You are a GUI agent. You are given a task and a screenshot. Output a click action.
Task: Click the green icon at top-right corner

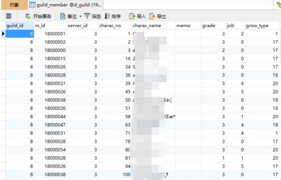click(x=276, y=5)
